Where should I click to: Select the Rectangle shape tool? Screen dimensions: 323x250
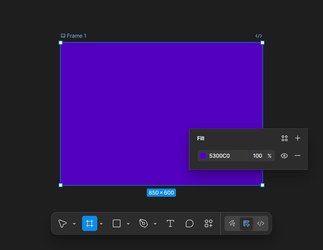tap(117, 223)
